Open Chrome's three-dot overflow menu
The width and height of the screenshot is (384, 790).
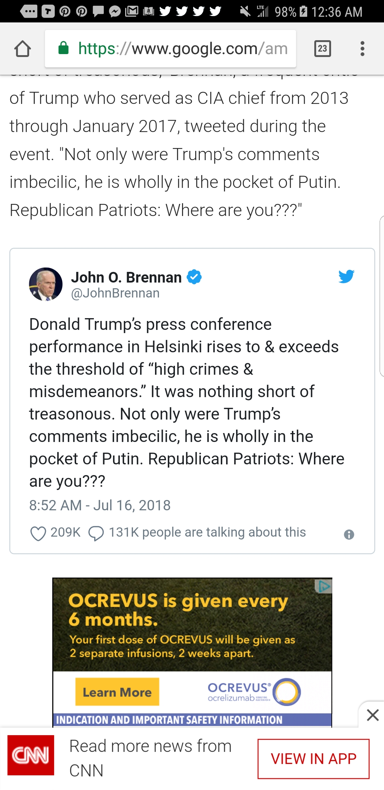(x=362, y=49)
